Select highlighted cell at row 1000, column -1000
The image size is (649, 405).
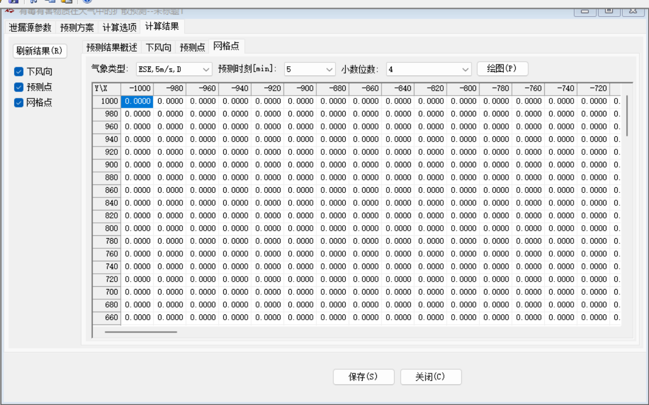[137, 101]
